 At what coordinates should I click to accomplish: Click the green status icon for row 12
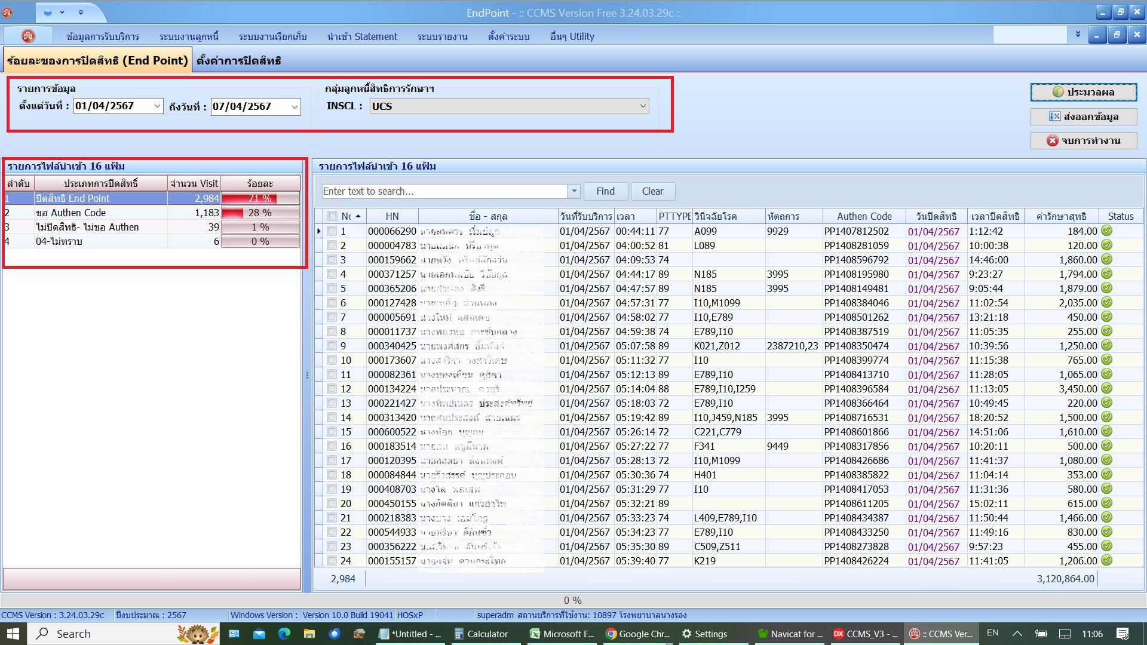click(x=1106, y=389)
